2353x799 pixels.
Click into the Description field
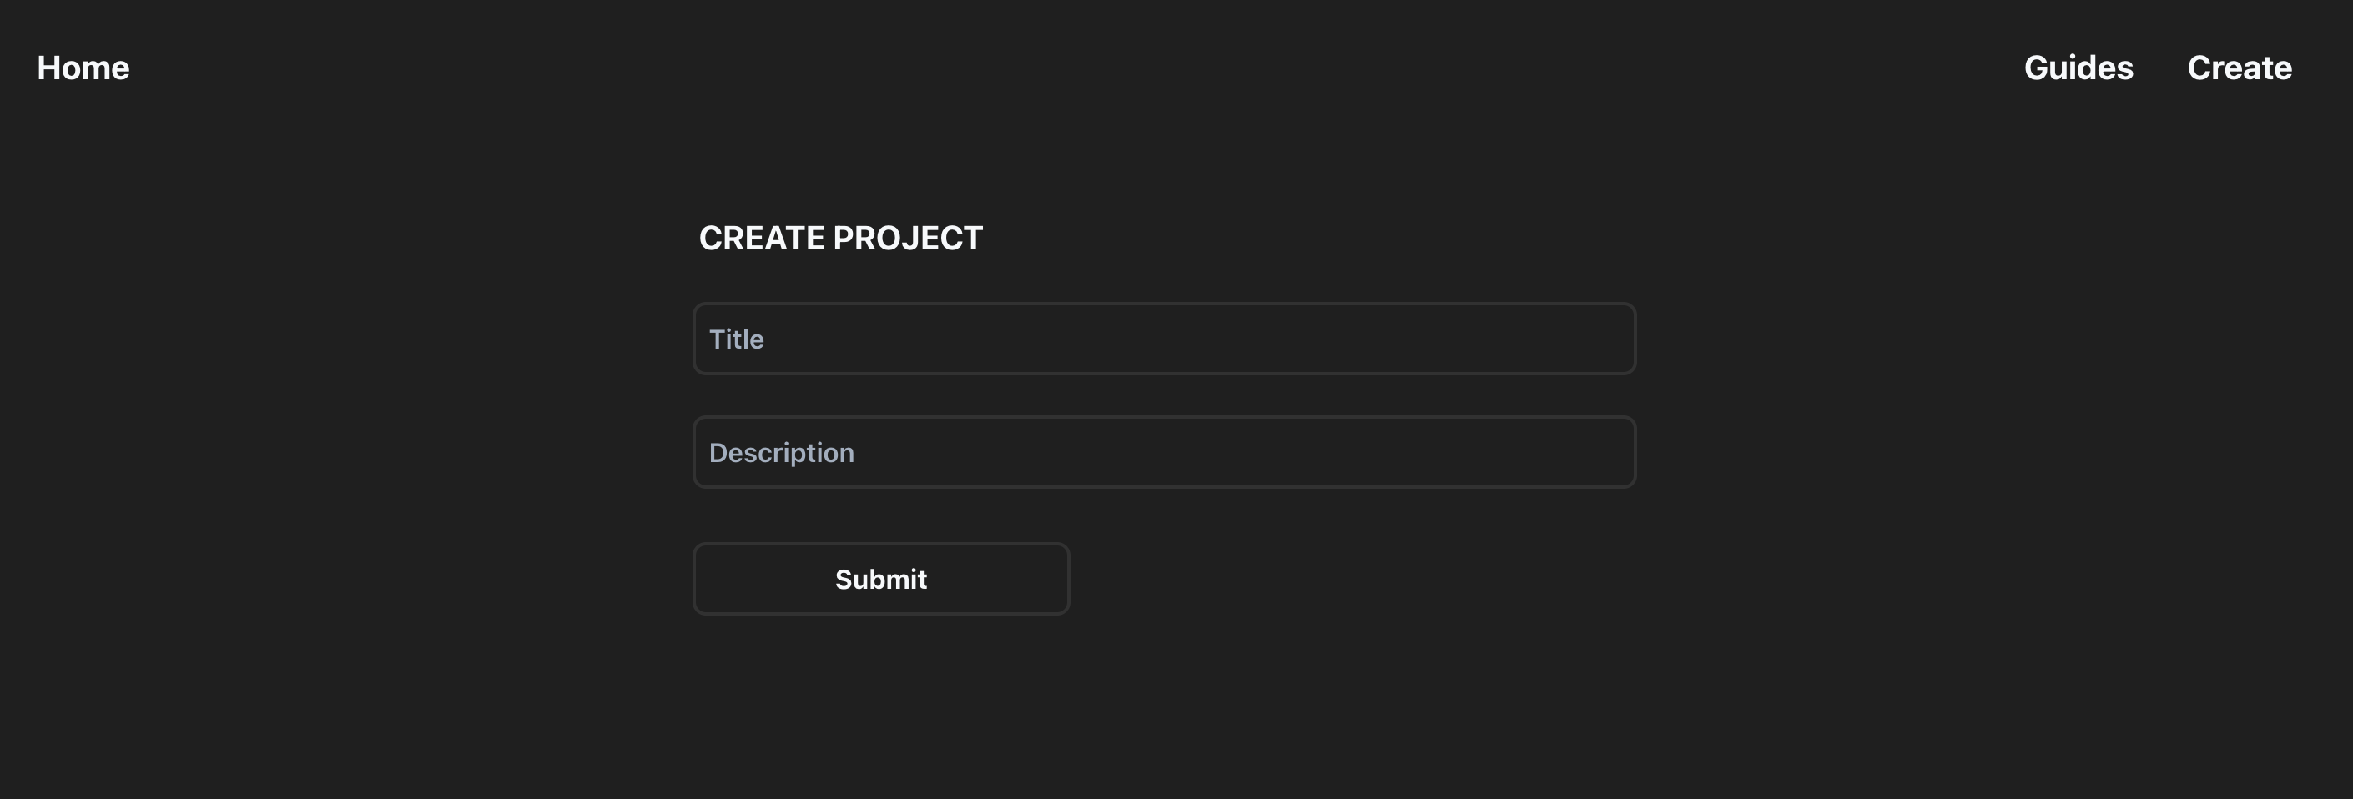tap(1164, 452)
